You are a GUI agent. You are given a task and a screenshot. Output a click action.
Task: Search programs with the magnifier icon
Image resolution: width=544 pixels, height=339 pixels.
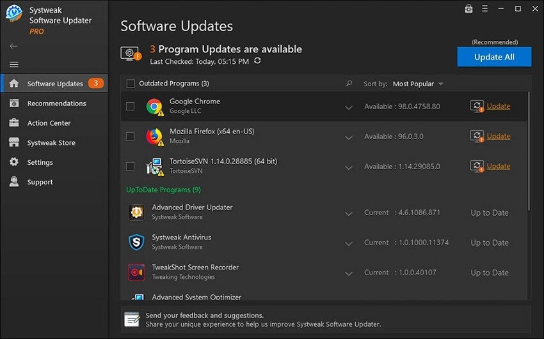point(349,84)
